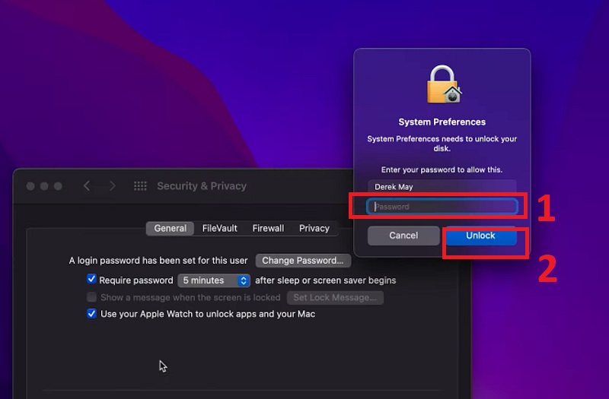Toggle the Require password checkbox
The height and width of the screenshot is (399, 609).
point(92,280)
